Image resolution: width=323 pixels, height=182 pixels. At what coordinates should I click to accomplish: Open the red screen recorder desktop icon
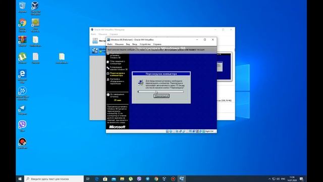pyautogui.click(x=22, y=143)
